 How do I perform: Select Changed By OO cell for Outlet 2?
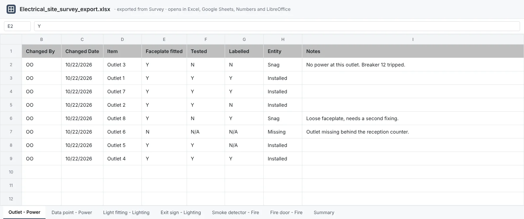(42, 105)
